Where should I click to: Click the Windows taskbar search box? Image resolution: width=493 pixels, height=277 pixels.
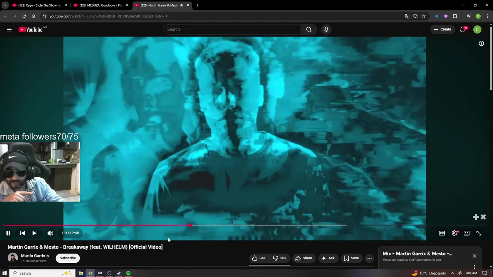click(42, 273)
